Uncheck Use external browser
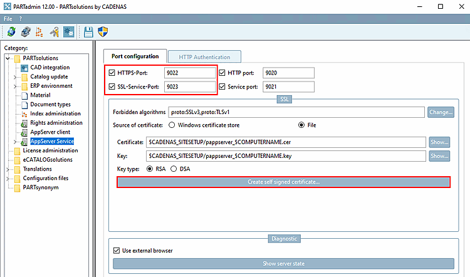Viewport: 470px width, 277px height. click(117, 250)
